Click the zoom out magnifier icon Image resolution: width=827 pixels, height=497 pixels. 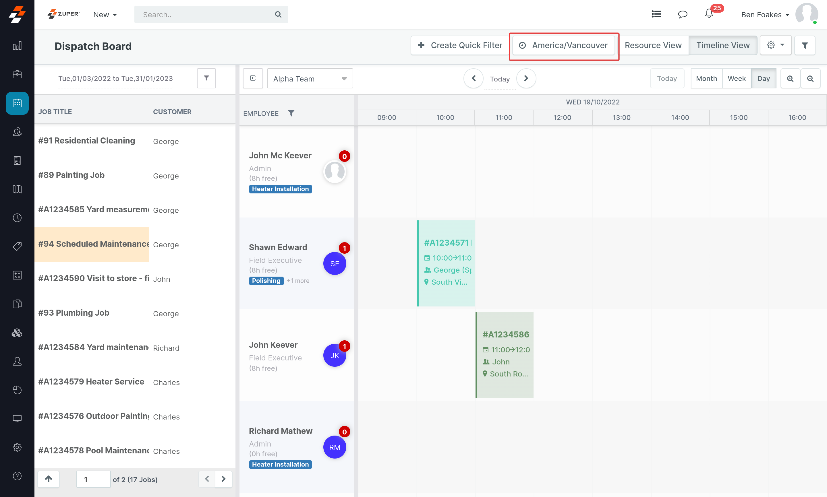click(810, 79)
